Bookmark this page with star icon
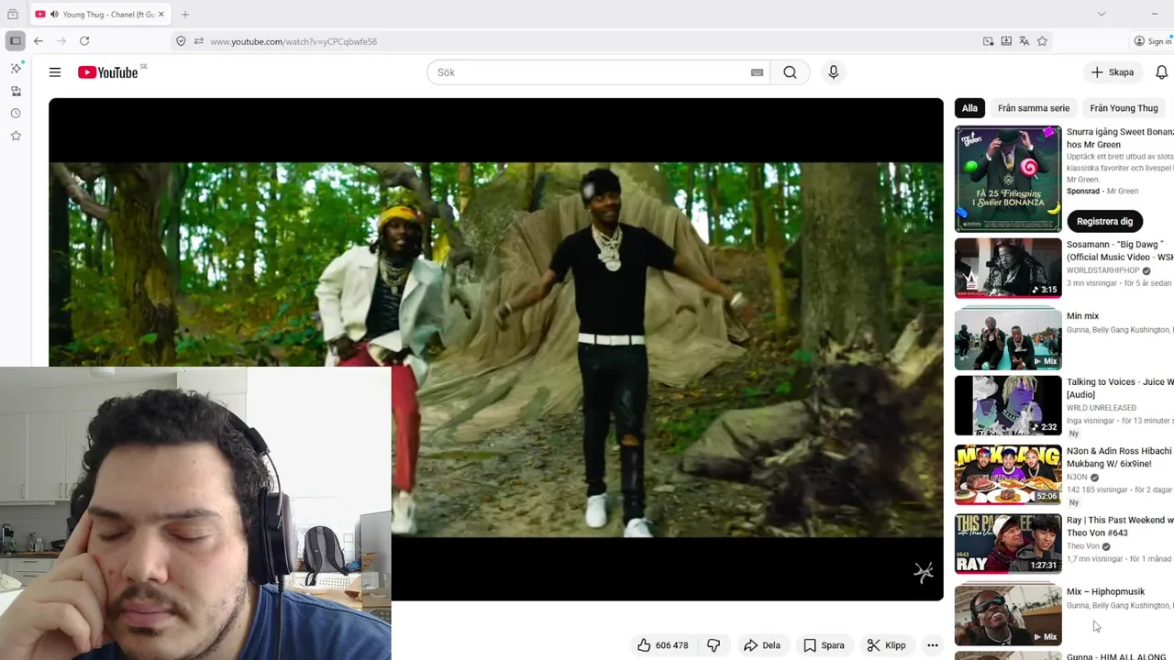 click(x=1042, y=41)
